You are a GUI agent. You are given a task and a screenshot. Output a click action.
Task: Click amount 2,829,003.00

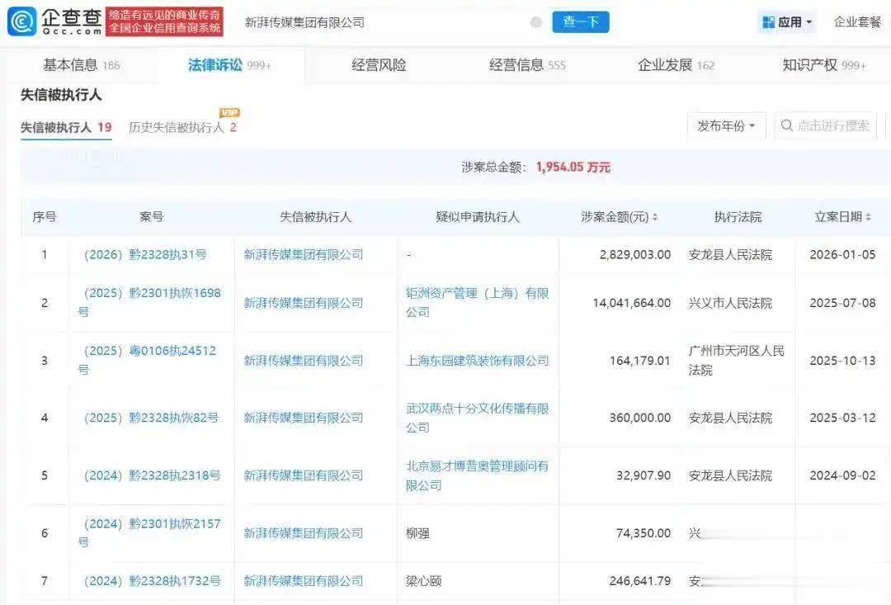tap(635, 255)
